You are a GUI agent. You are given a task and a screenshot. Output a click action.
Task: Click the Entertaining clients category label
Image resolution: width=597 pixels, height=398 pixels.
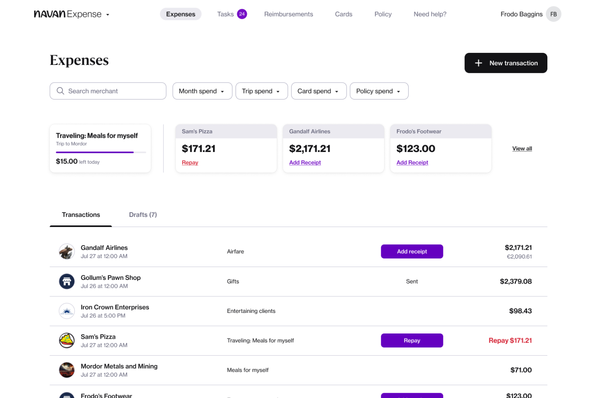click(251, 311)
